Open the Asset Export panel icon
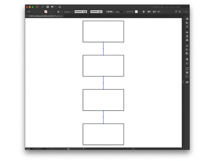The width and height of the screenshot is (215, 161). coord(187,68)
